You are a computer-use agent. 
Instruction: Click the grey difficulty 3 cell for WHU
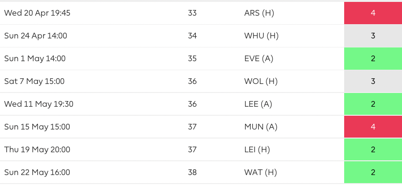coord(373,36)
